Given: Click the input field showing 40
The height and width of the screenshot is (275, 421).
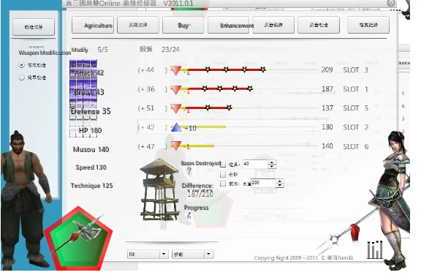Looking at the screenshot, I should coord(255,165).
